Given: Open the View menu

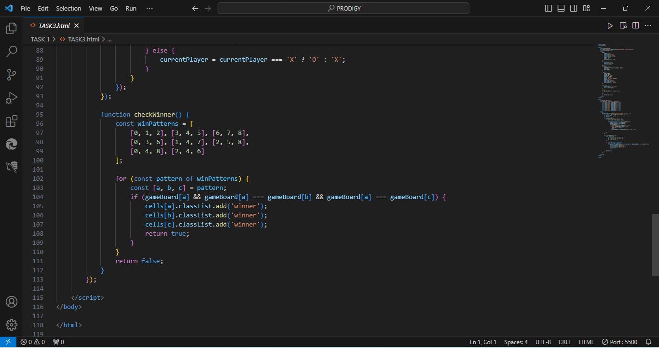Looking at the screenshot, I should coord(96,8).
